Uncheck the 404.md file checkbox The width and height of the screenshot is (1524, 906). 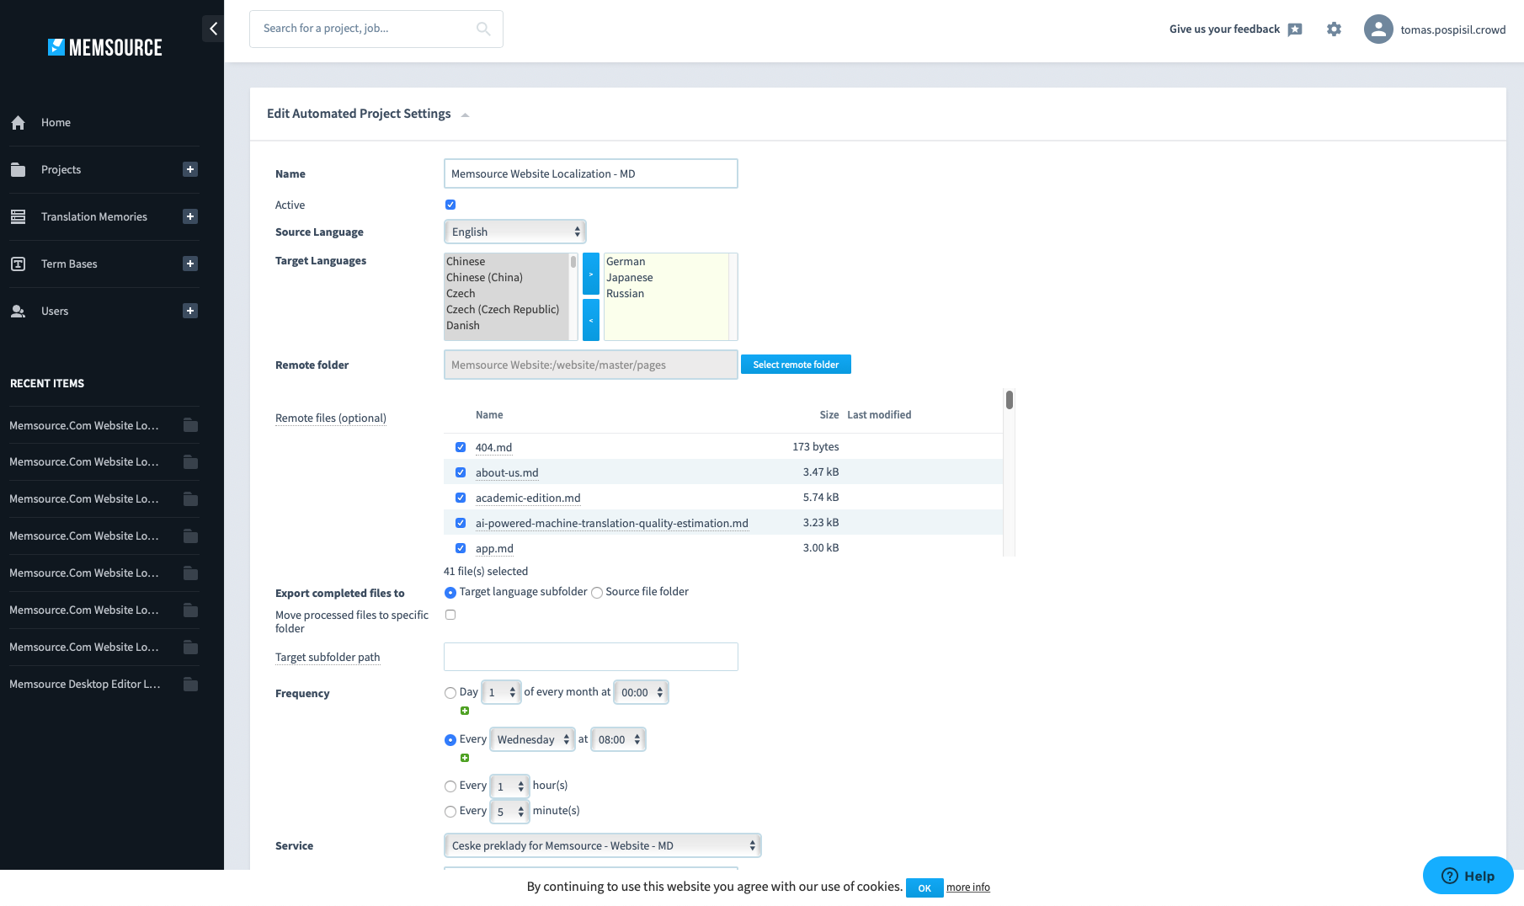pyautogui.click(x=461, y=447)
